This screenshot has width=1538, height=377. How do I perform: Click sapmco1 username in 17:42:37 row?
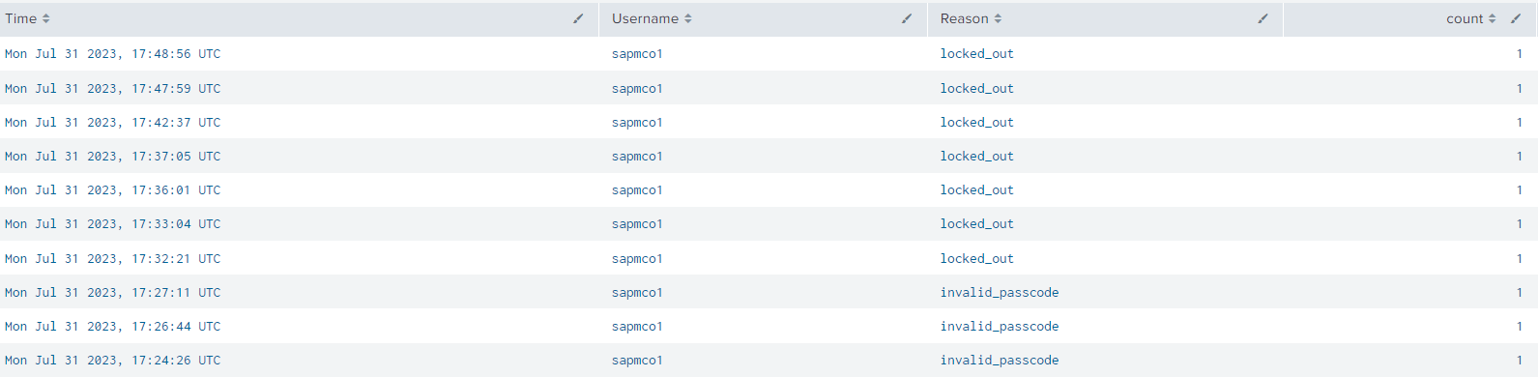click(637, 122)
